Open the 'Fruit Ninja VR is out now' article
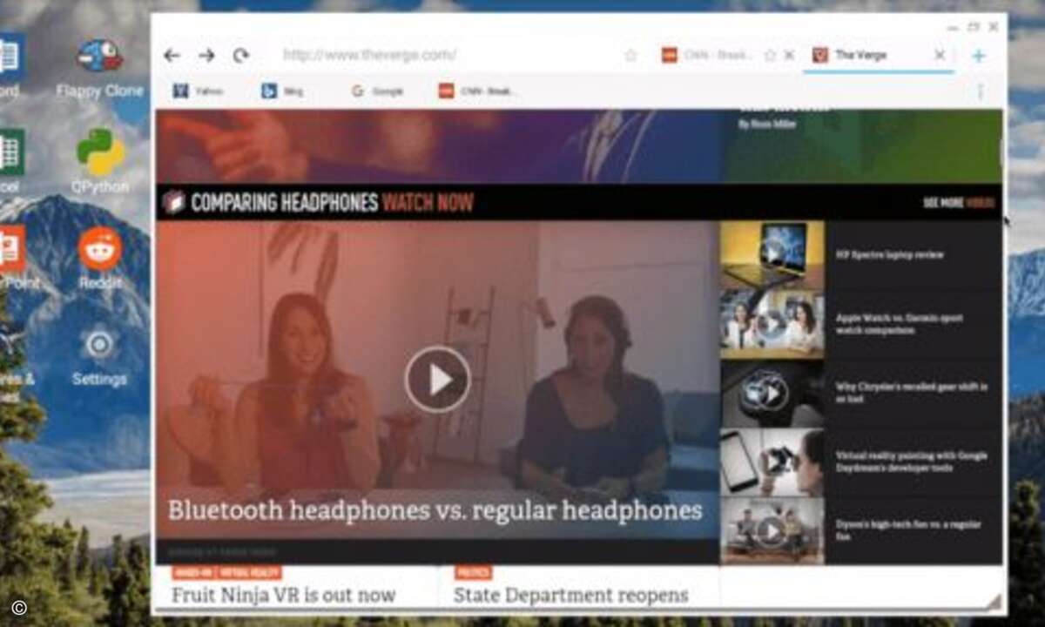 pyautogui.click(x=283, y=596)
